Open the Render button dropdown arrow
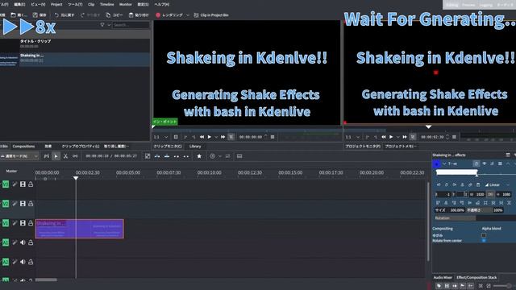Screen dimensions: 516x290 (x=188, y=15)
